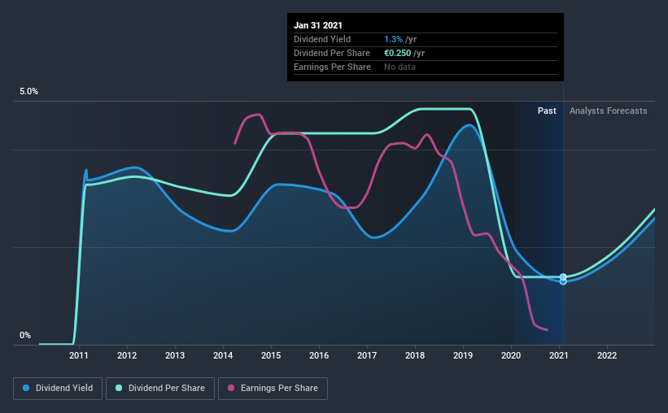
Task: Click the 2012 x-axis label
Action: pyautogui.click(x=127, y=355)
